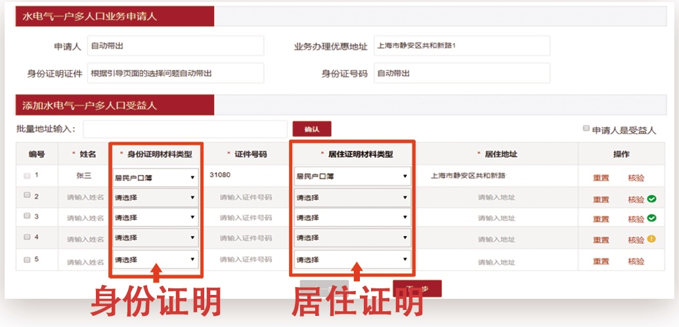Viewport: 679px width, 327px height.
Task: Check the row 3 selection checkbox
Action: 27,216
